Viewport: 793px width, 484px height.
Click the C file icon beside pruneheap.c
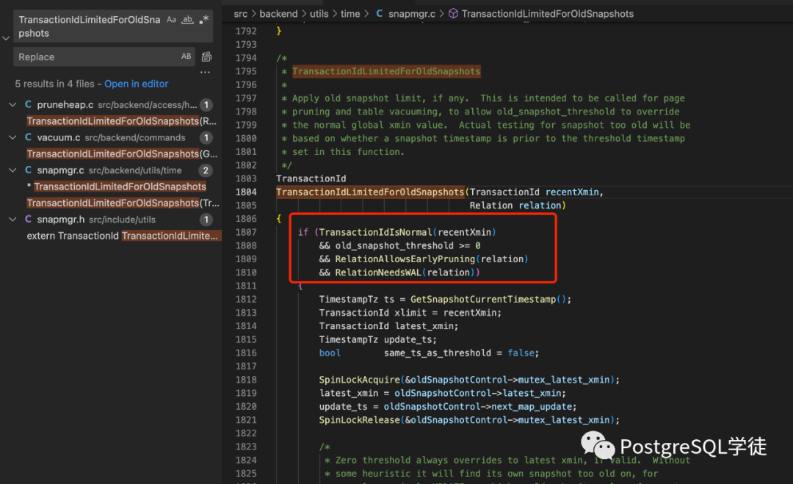point(29,105)
